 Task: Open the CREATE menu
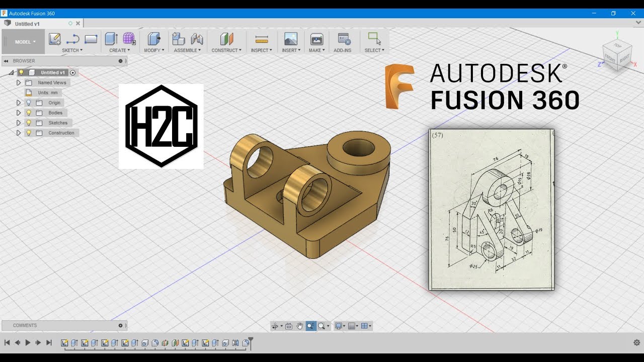[x=120, y=50]
